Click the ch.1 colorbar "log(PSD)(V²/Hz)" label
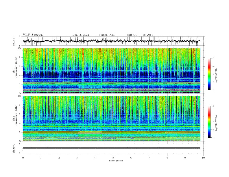The image size is (229, 177). pos(217,75)
